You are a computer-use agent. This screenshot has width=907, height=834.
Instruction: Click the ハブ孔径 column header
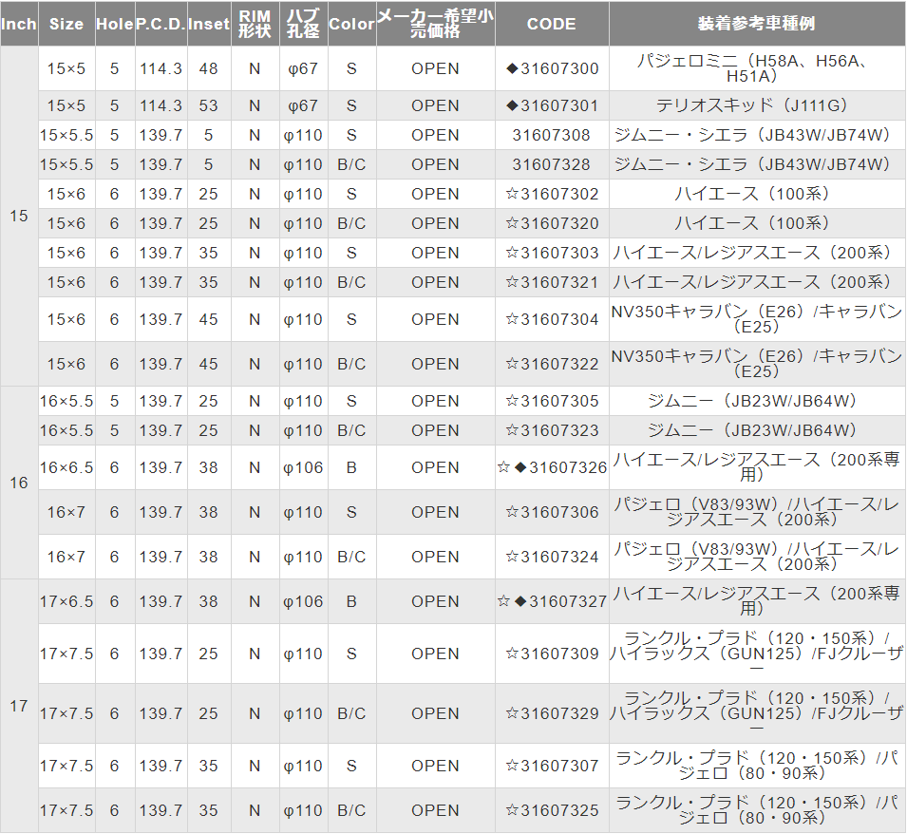click(304, 24)
